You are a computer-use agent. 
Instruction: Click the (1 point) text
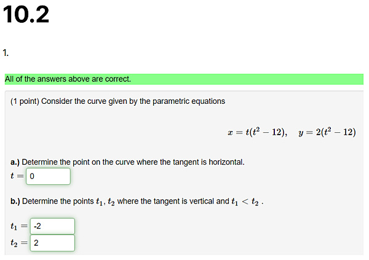click(x=25, y=101)
